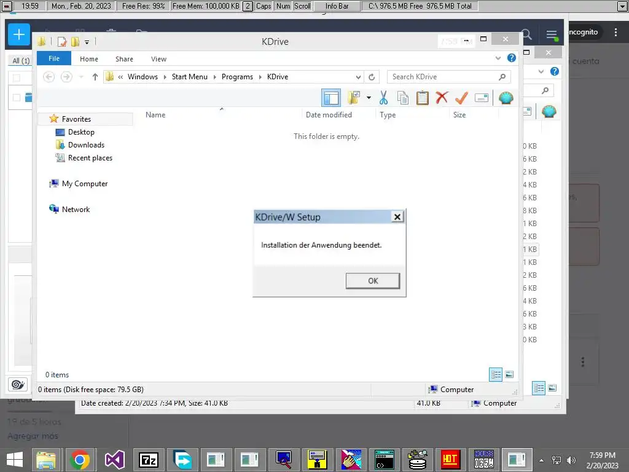
Task: Sort by the Name column header
Action: 155,115
